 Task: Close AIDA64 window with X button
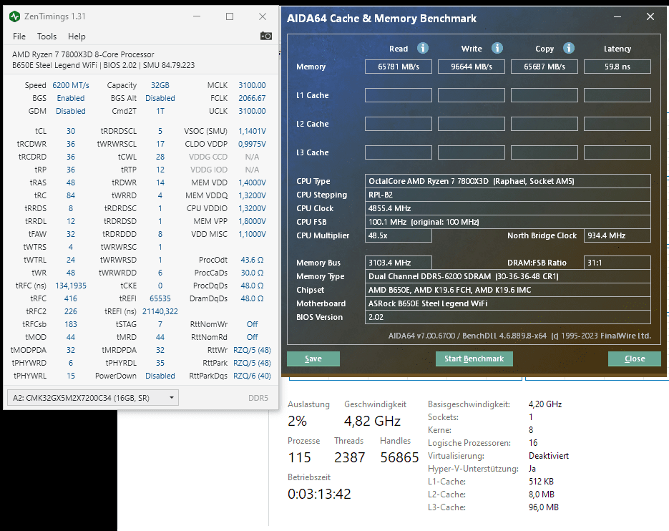point(650,16)
